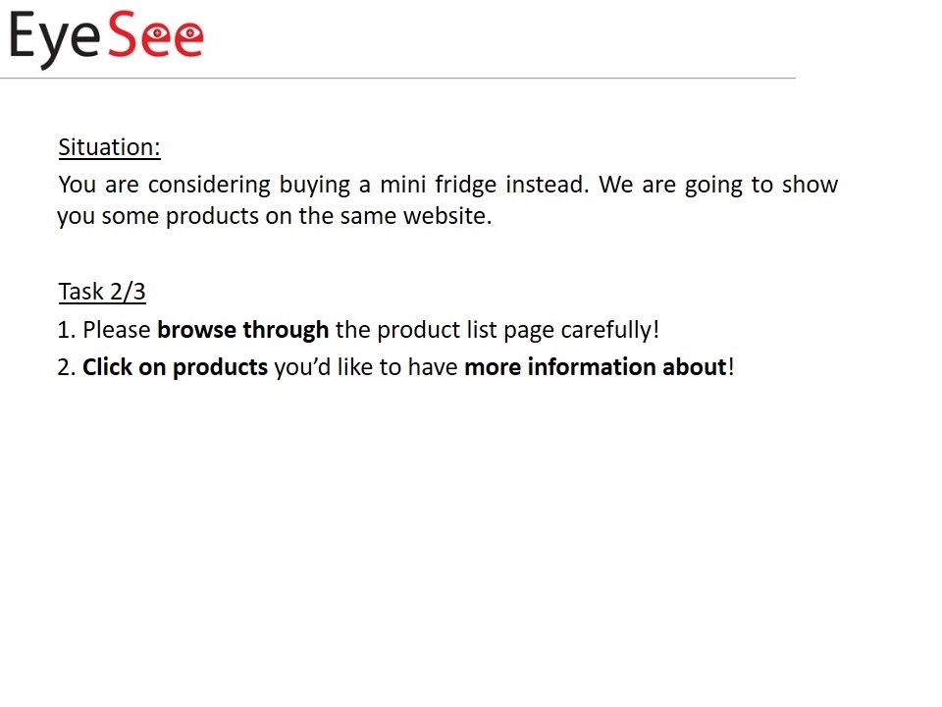The image size is (942, 707).
Task: Click the eye icon inside second red 'e'
Action: tap(191, 32)
